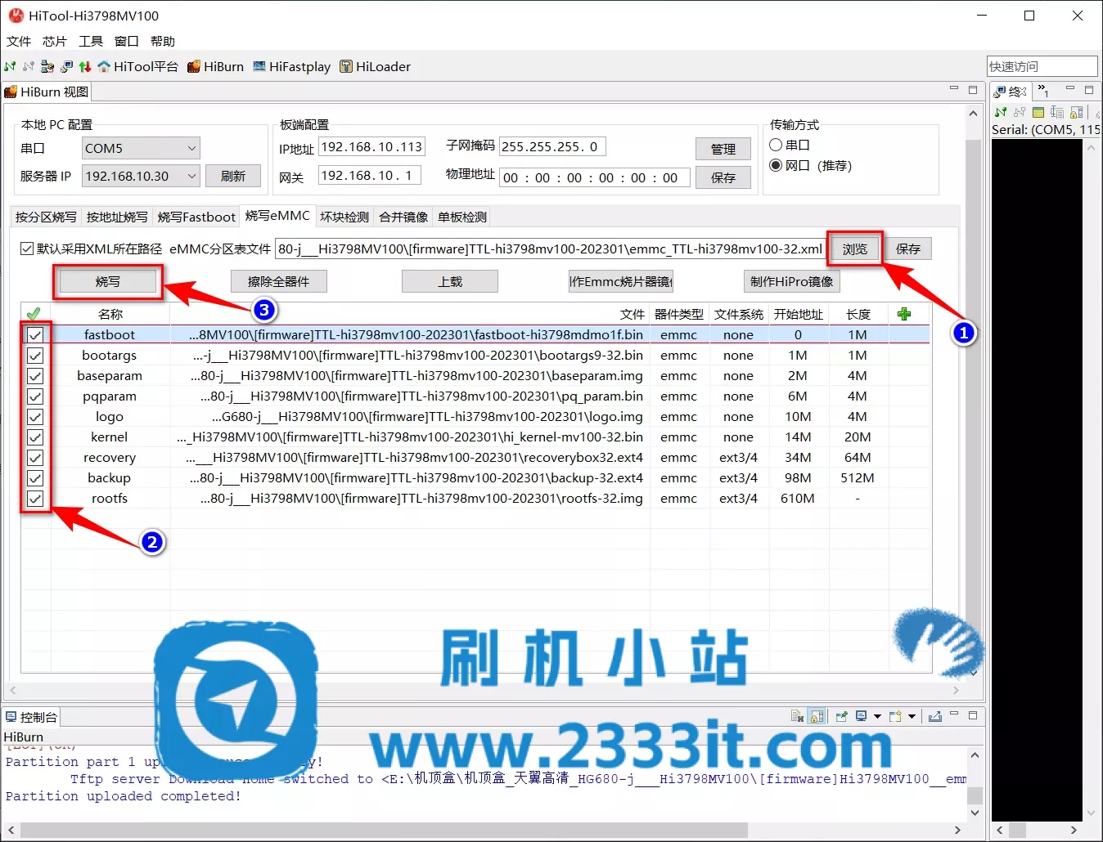Open HiBurn from the main toolbar
Viewport: 1103px width, 842px height.
[216, 67]
